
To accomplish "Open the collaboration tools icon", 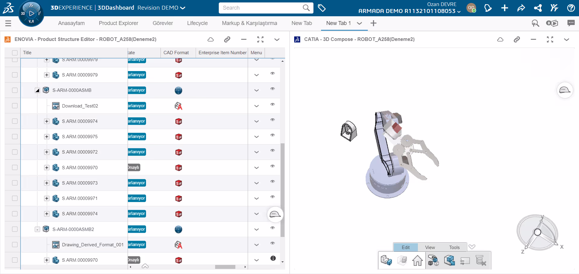I will 554,8.
